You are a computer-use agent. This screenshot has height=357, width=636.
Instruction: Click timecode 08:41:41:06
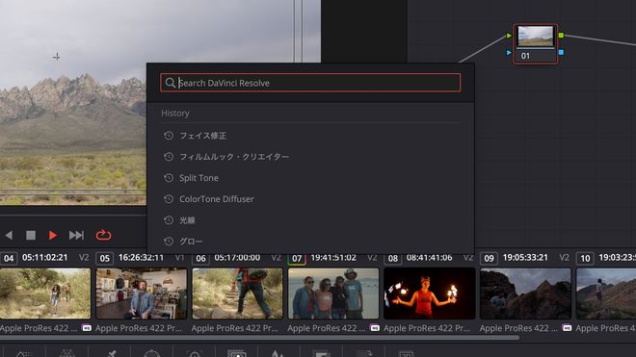tap(430, 258)
